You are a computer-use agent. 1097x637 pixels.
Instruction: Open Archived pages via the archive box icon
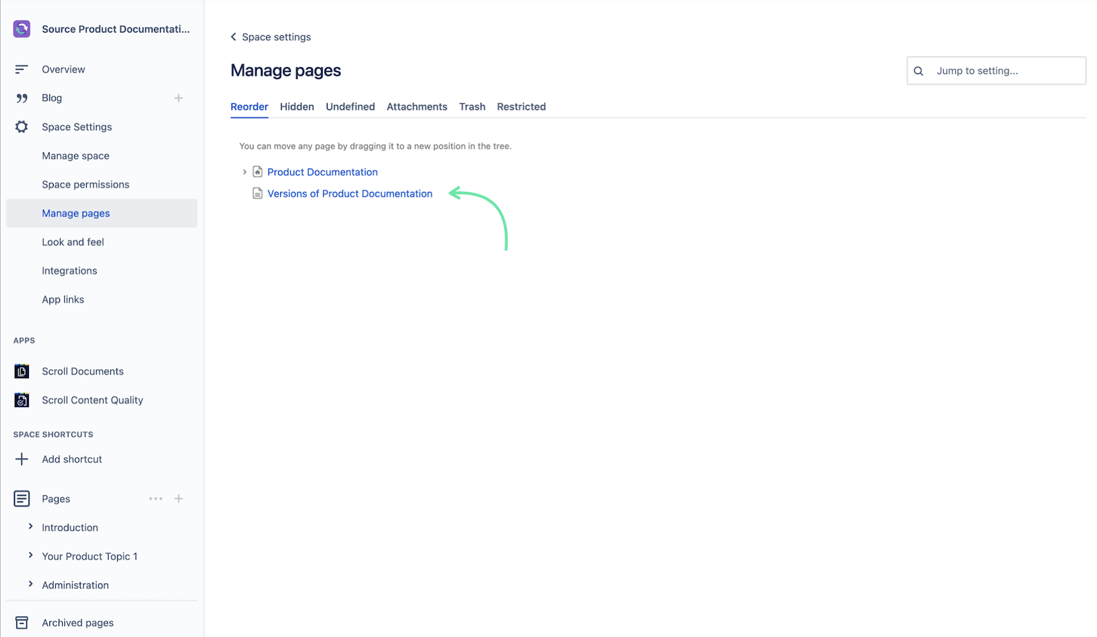[21, 623]
